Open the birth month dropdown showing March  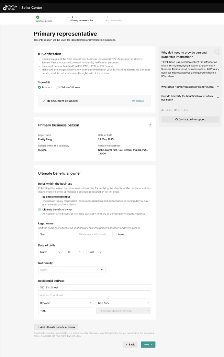click(x=50, y=252)
